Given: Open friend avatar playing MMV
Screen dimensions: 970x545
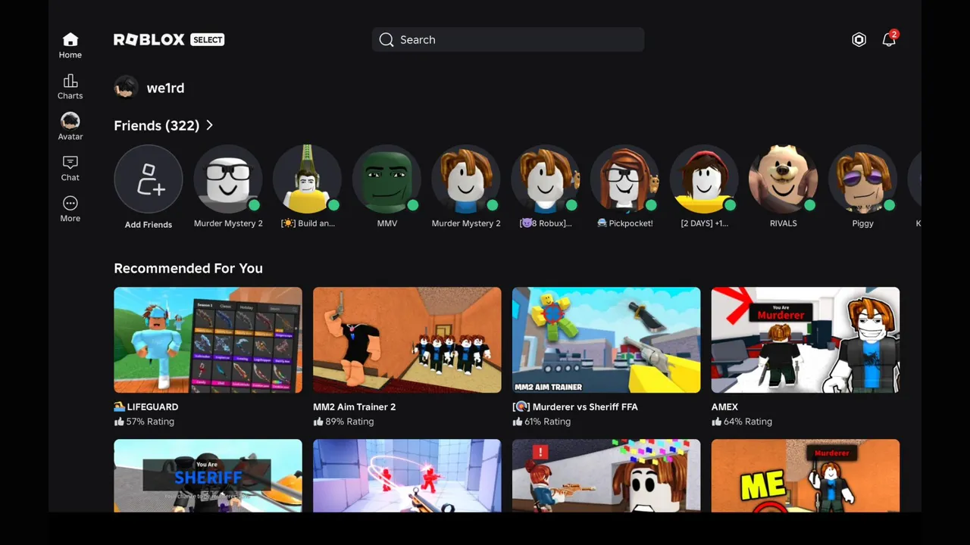Looking at the screenshot, I should (x=386, y=179).
